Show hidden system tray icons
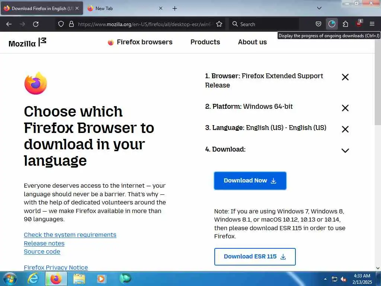 [325, 279]
